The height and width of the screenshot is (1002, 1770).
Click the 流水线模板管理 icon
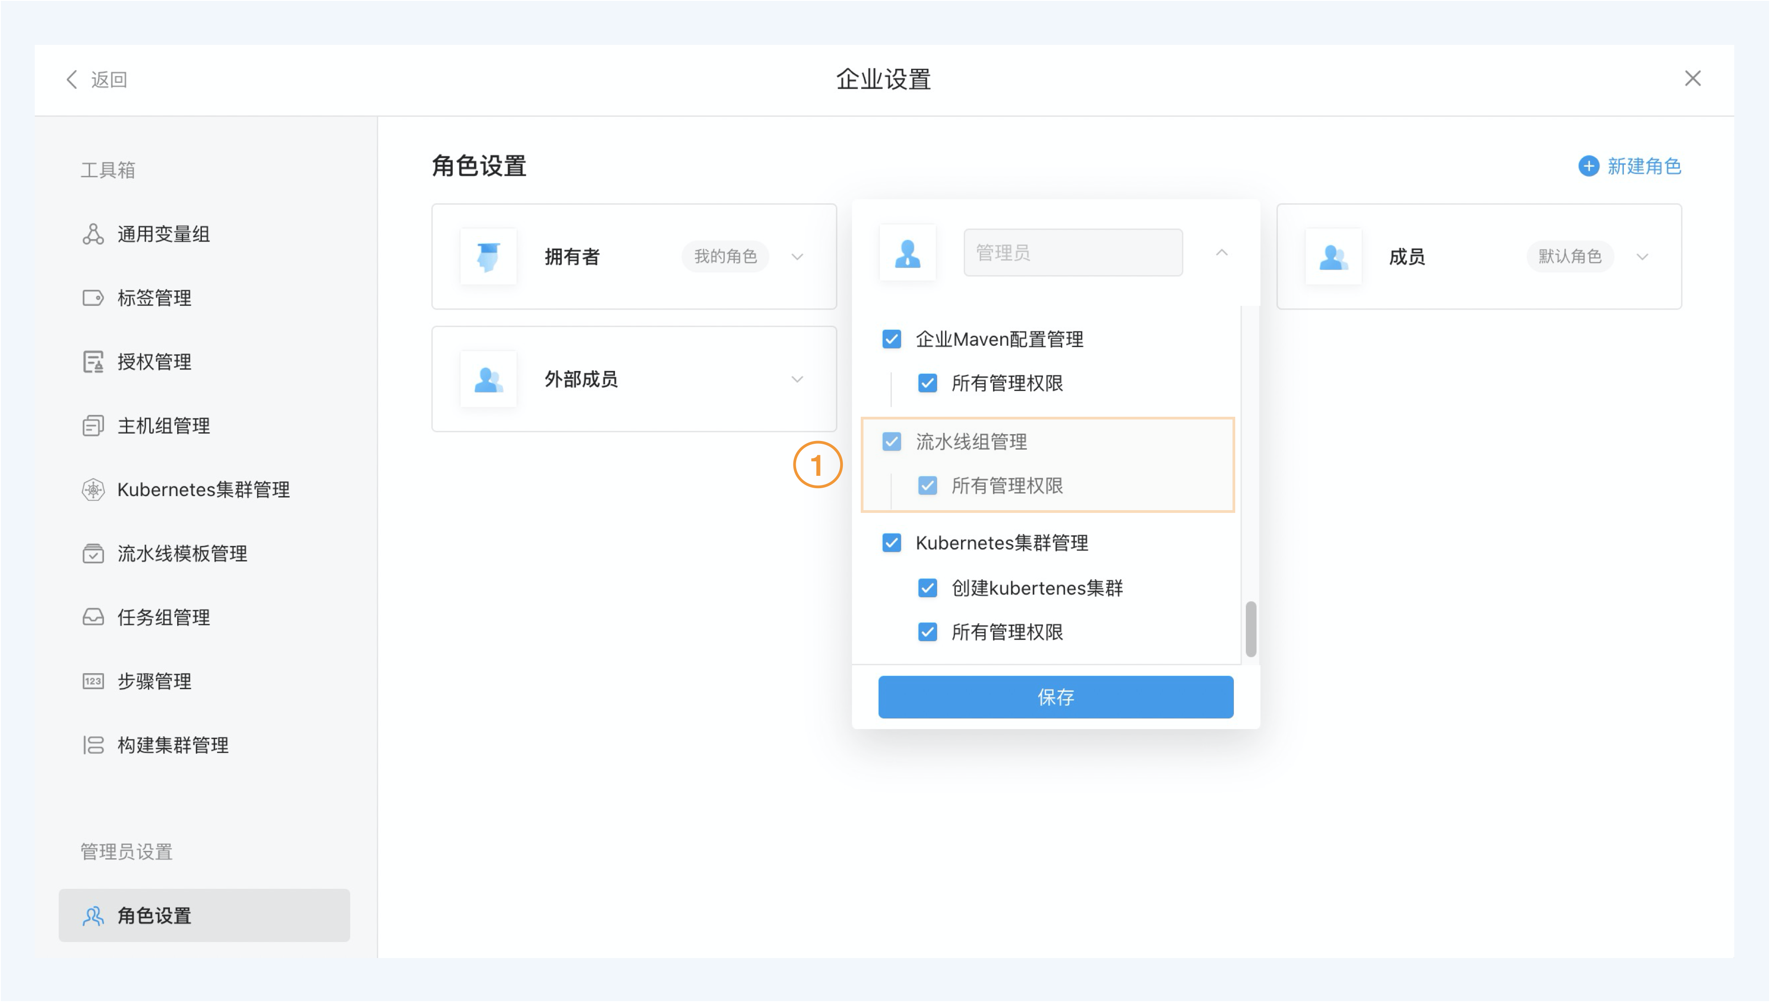point(93,553)
